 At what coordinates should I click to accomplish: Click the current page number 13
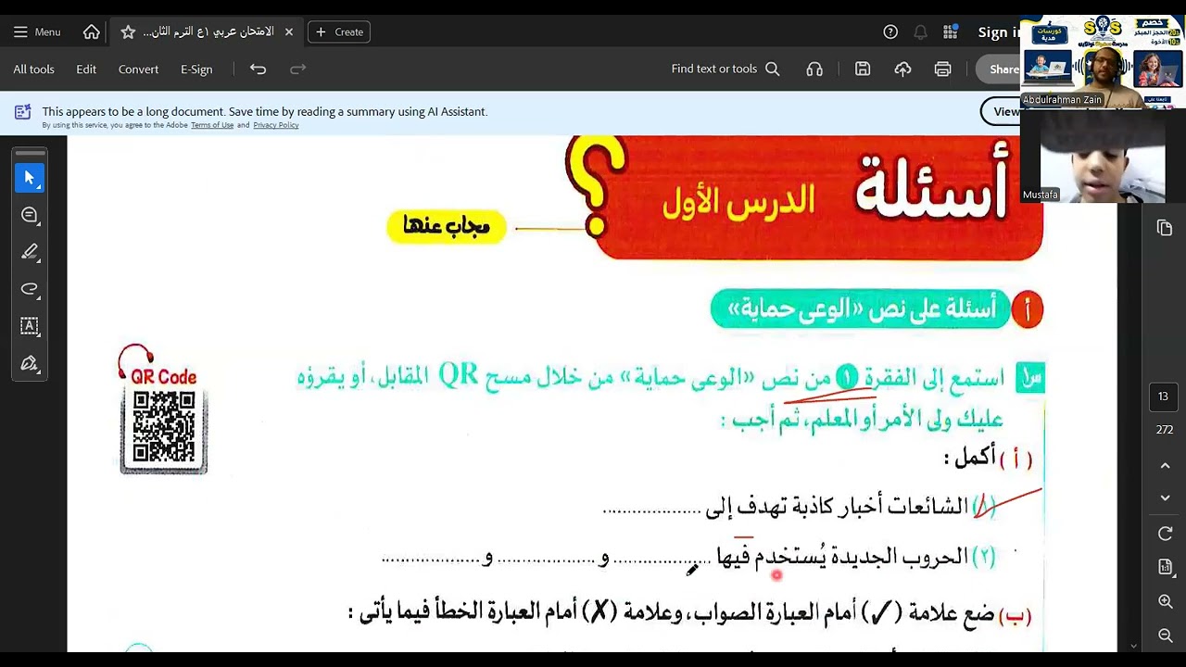tap(1163, 396)
